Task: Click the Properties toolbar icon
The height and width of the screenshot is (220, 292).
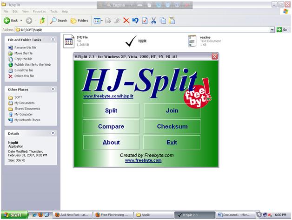Action: pyautogui.click(x=145, y=21)
